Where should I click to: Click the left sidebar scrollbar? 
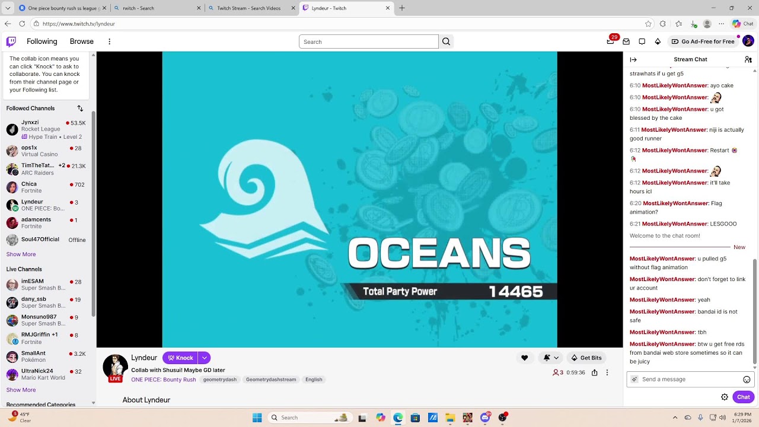point(93,213)
